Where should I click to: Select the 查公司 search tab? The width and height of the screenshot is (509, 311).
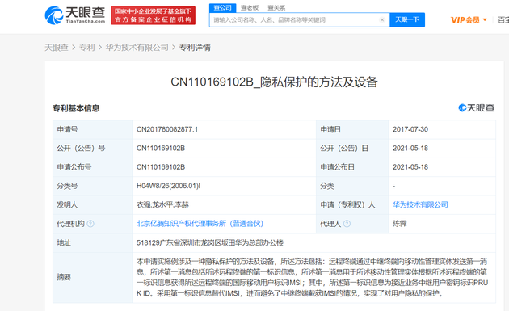(x=222, y=8)
